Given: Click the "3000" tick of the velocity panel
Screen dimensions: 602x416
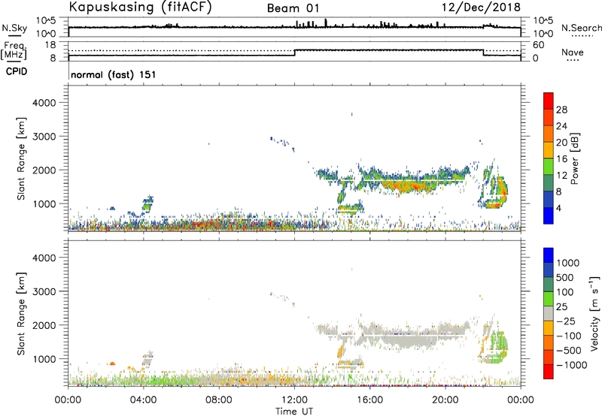Looking at the screenshot, I should point(44,291).
